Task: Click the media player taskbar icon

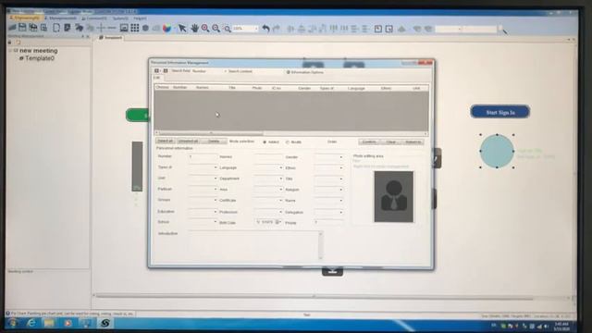Action: [68, 323]
